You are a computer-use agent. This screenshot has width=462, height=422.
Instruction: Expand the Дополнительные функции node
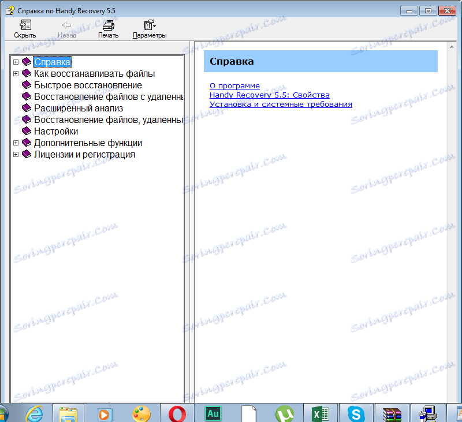pos(16,143)
